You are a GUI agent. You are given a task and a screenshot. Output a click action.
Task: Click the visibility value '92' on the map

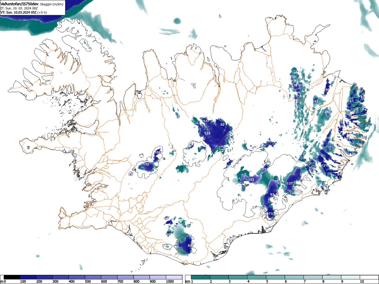coord(222,125)
